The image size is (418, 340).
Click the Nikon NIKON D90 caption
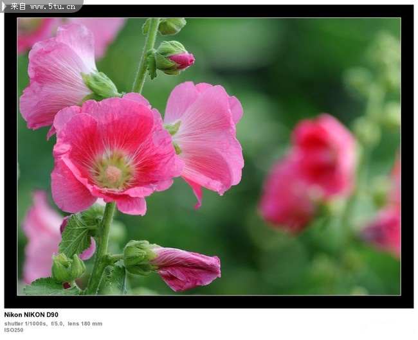pyautogui.click(x=31, y=315)
